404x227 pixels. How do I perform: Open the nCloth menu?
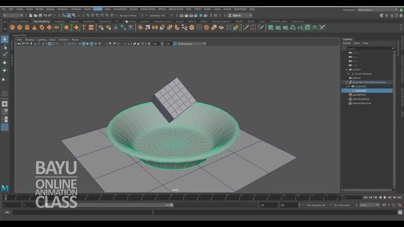click(x=97, y=9)
